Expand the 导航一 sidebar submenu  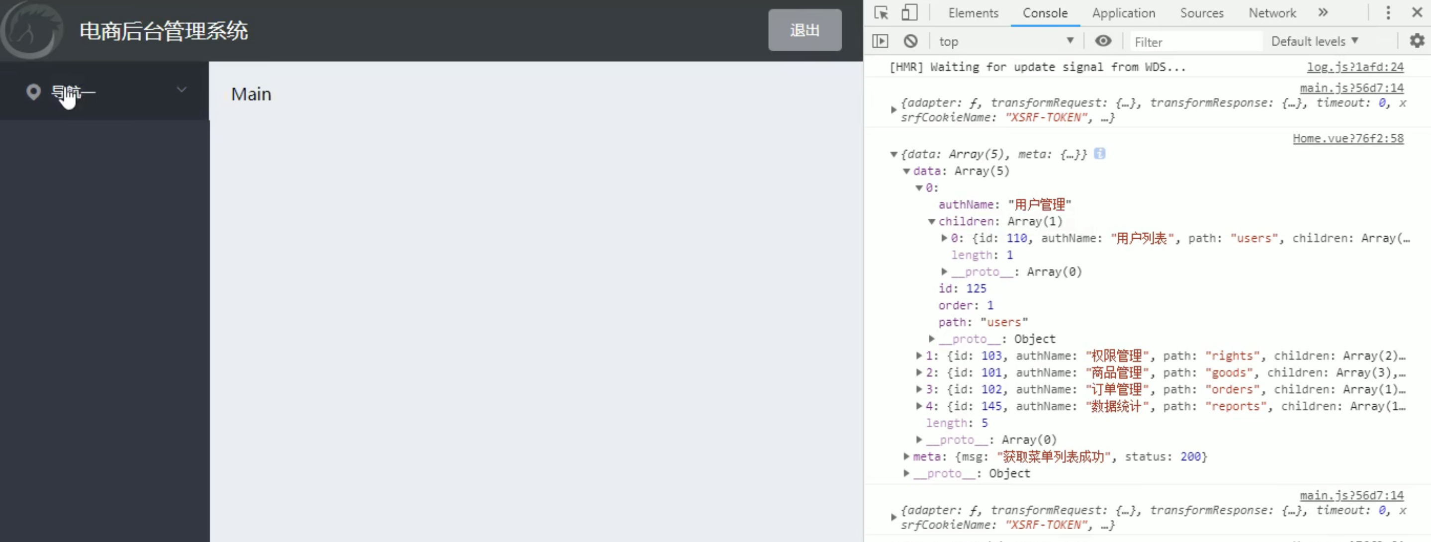pos(104,91)
